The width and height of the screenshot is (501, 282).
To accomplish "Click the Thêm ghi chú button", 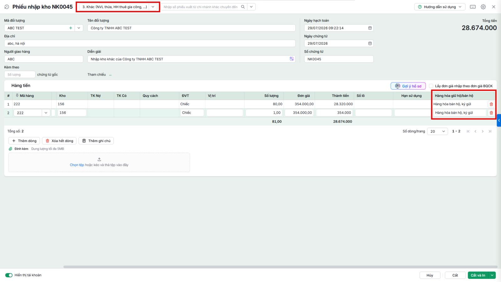I will [96, 141].
